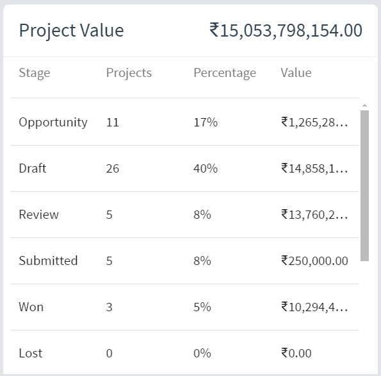Click the Value column header
Viewport: 381px width, 376px height.
pyautogui.click(x=296, y=73)
